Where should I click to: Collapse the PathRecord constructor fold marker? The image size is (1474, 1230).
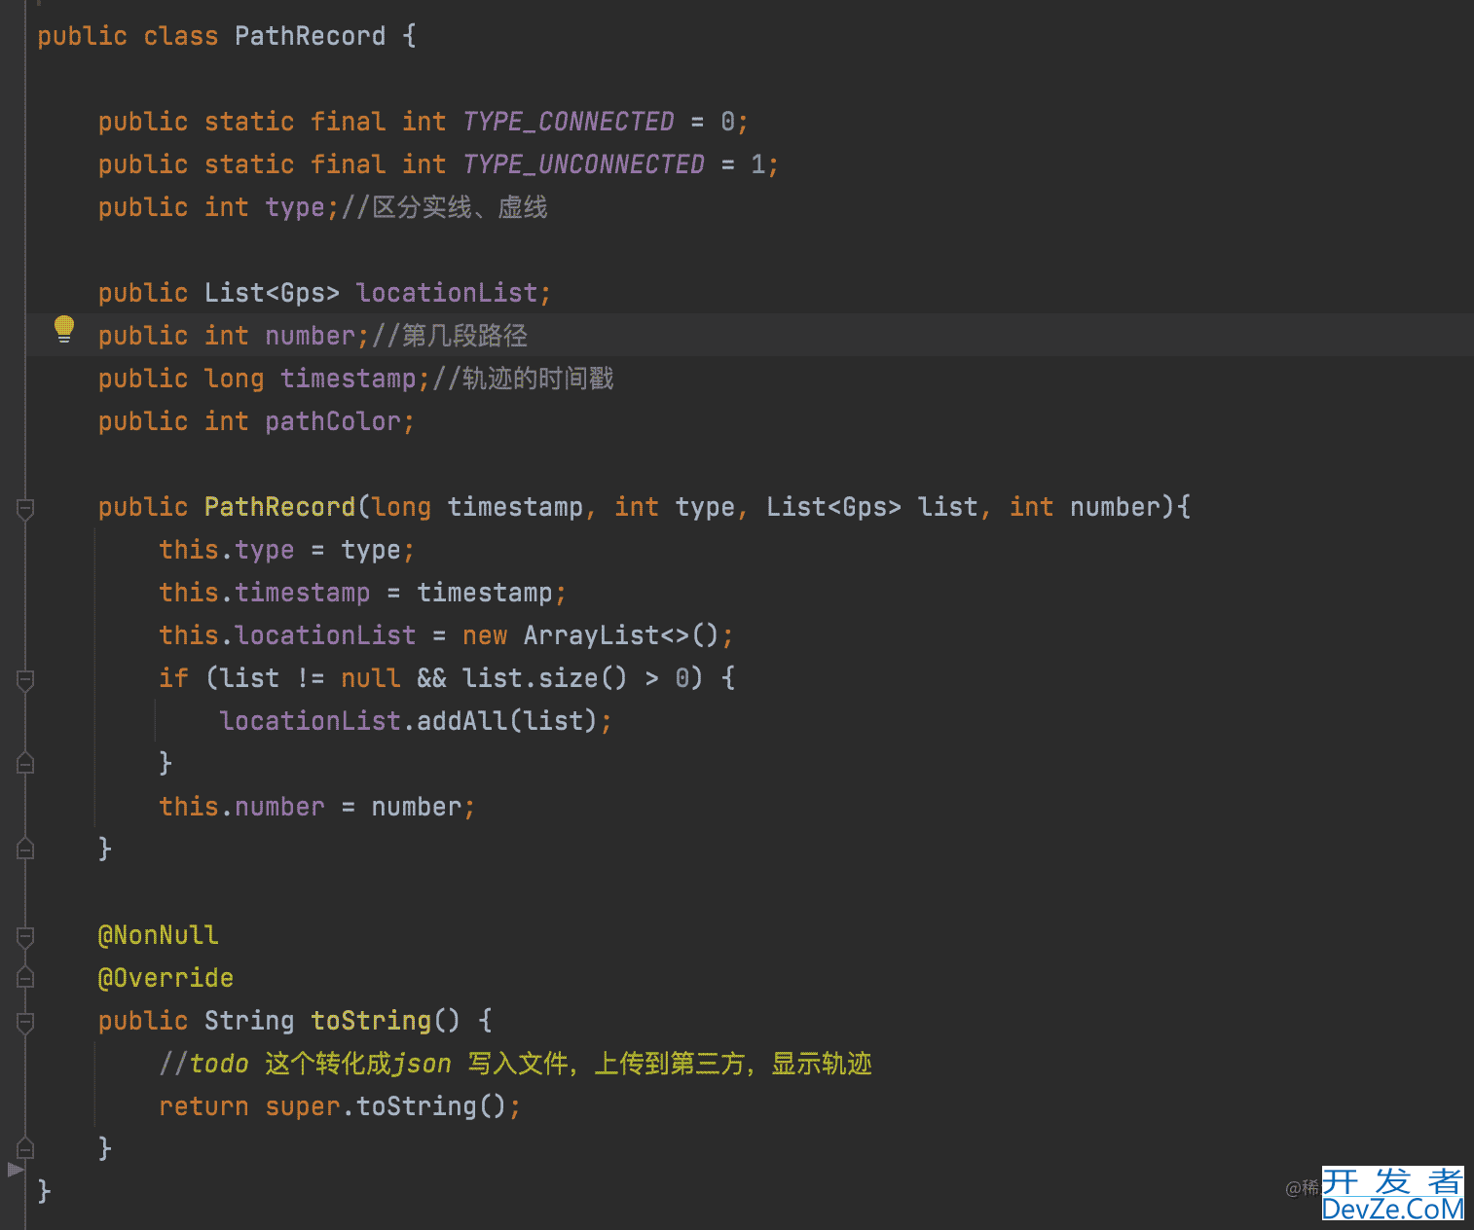tap(26, 508)
